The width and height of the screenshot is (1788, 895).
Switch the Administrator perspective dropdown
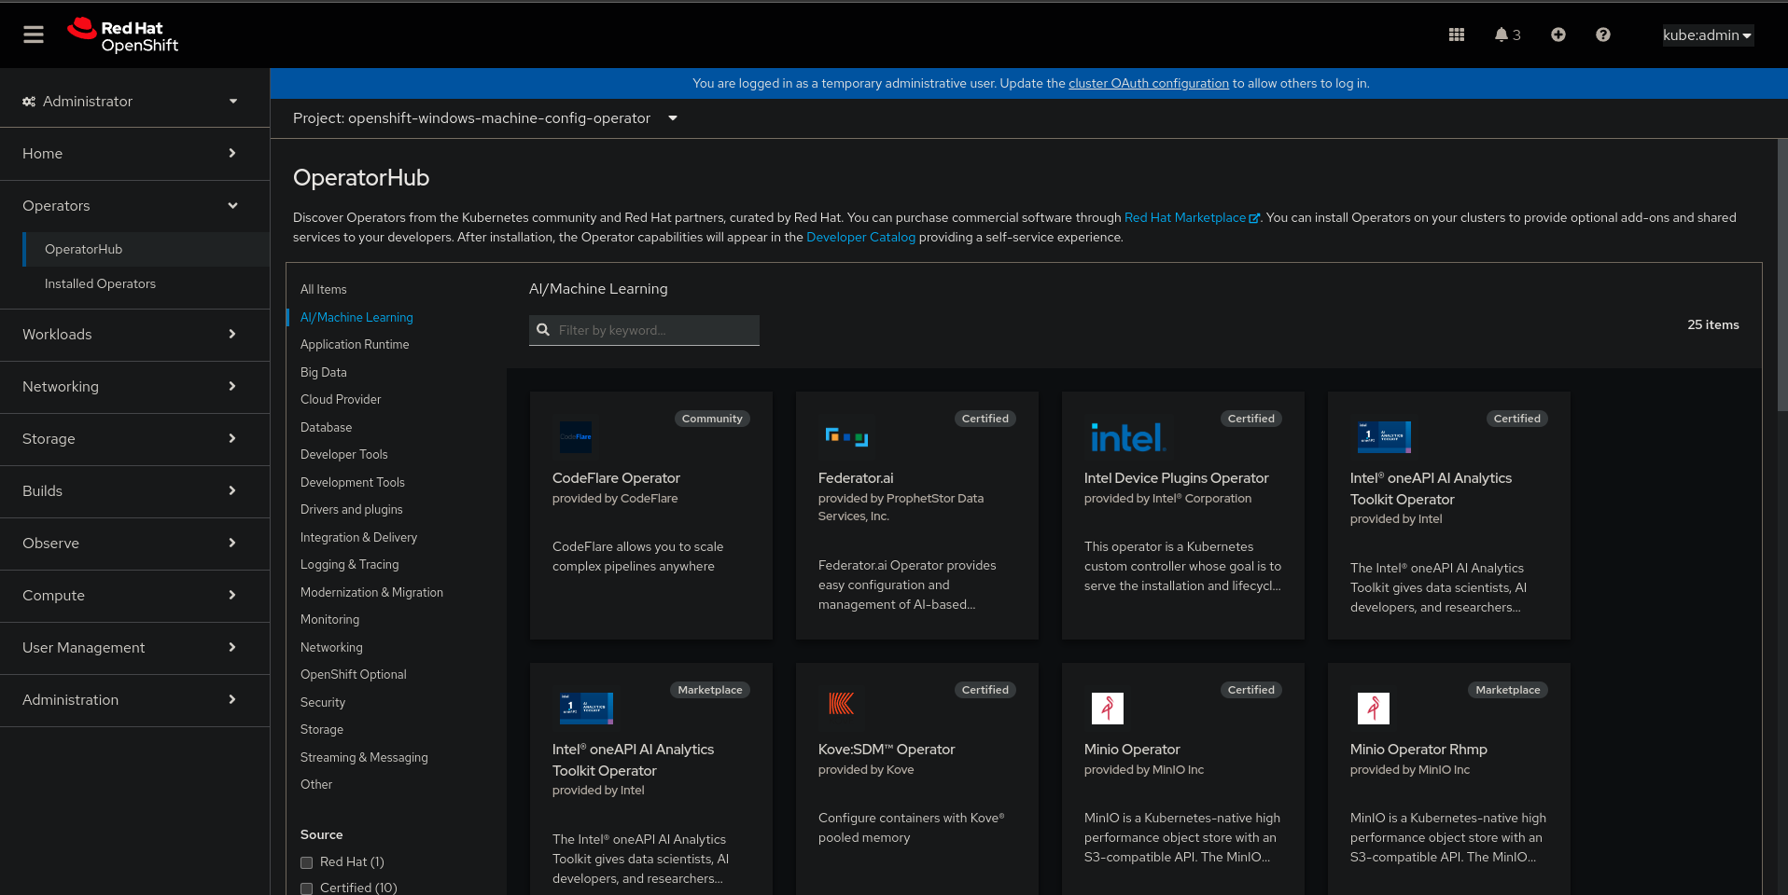(x=129, y=102)
